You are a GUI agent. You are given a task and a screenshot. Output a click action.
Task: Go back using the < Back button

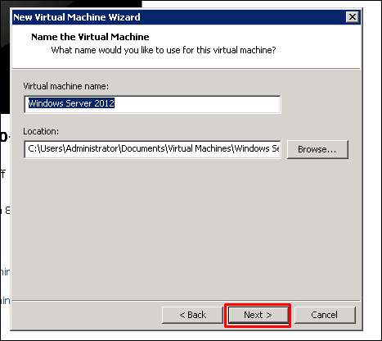coord(192,315)
